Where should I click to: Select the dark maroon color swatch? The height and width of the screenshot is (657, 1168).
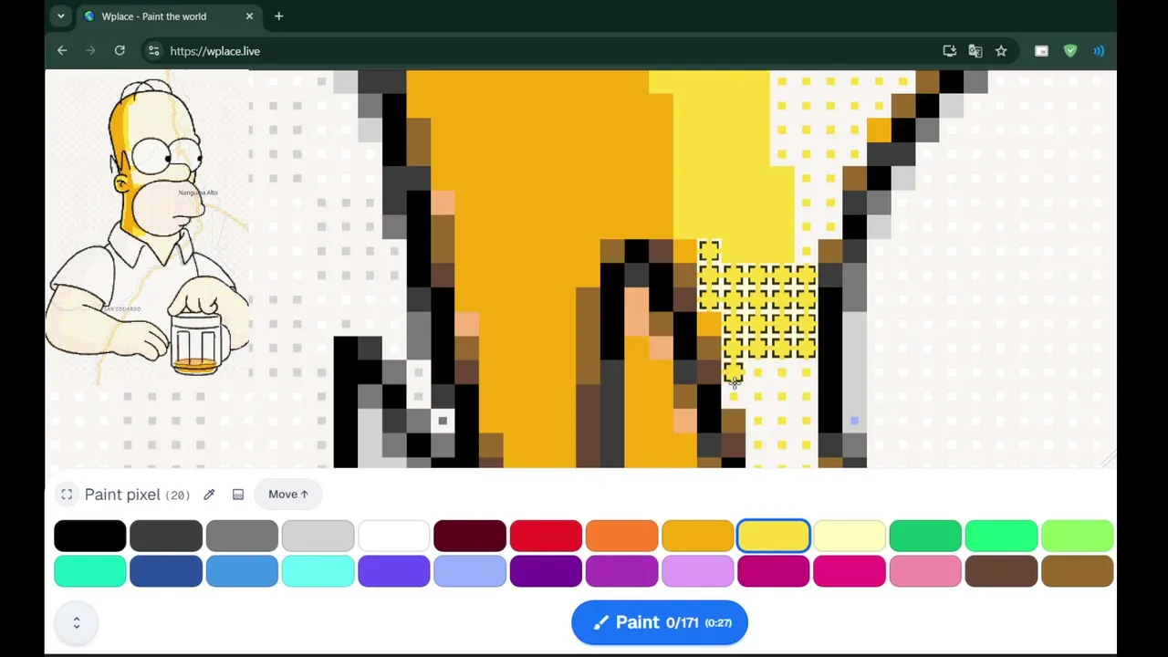pyautogui.click(x=470, y=536)
